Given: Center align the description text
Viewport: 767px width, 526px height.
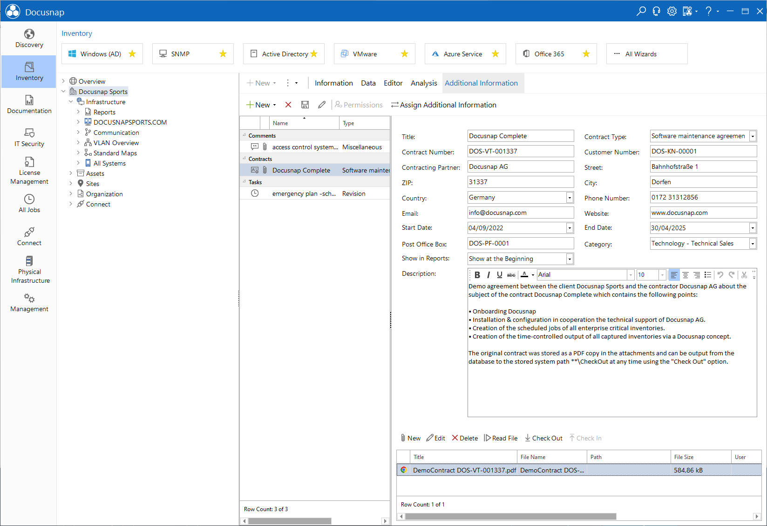Looking at the screenshot, I should click(x=686, y=275).
